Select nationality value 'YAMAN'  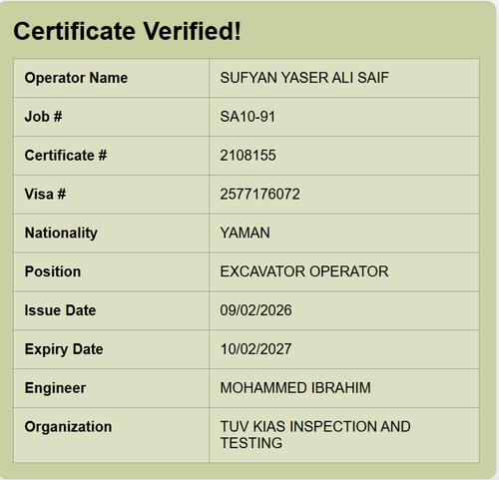point(245,233)
